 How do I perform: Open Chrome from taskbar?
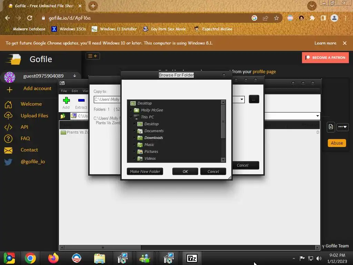pos(30,258)
